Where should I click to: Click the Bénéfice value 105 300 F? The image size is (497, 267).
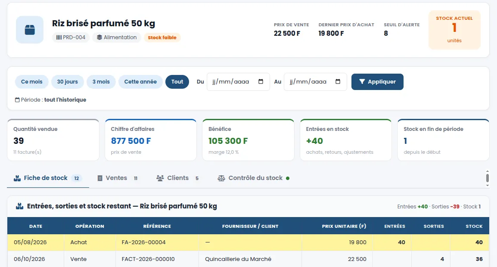point(228,141)
